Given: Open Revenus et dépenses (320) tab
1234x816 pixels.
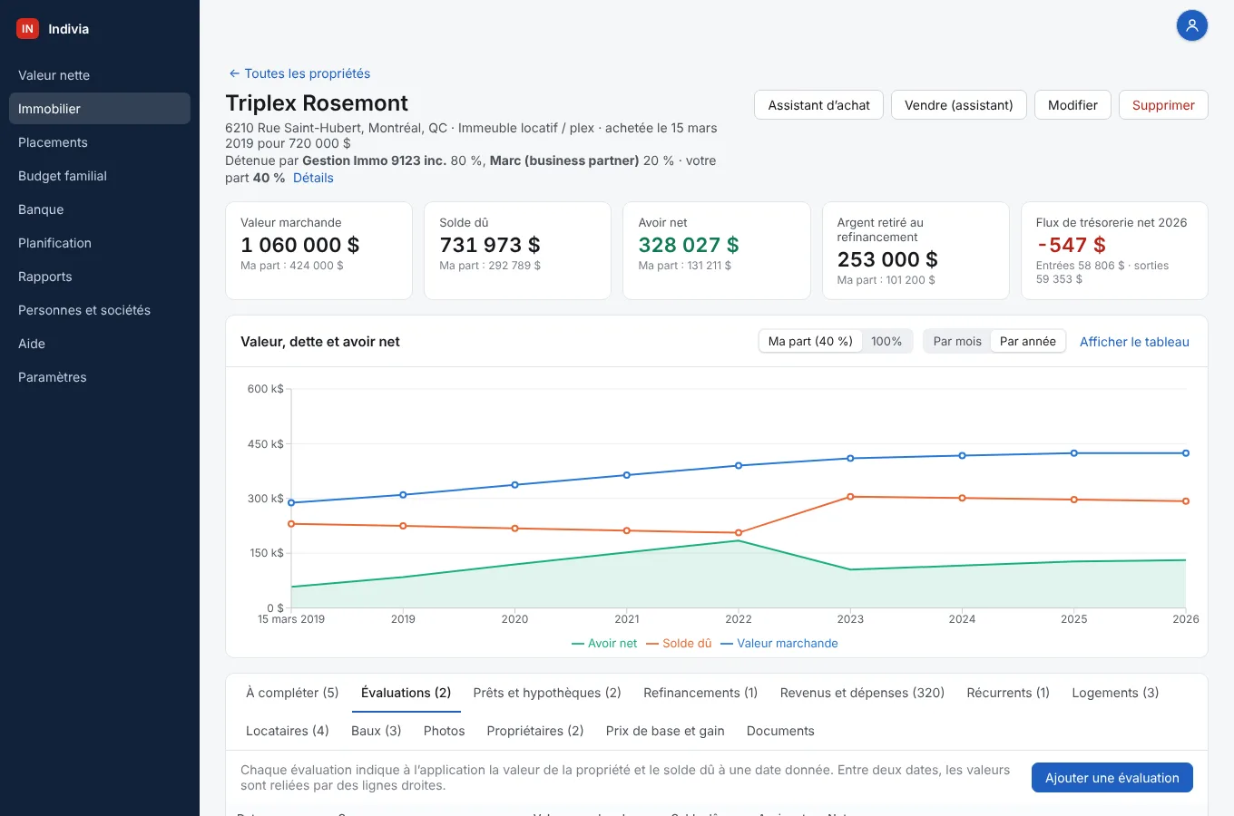Looking at the screenshot, I should point(862,693).
